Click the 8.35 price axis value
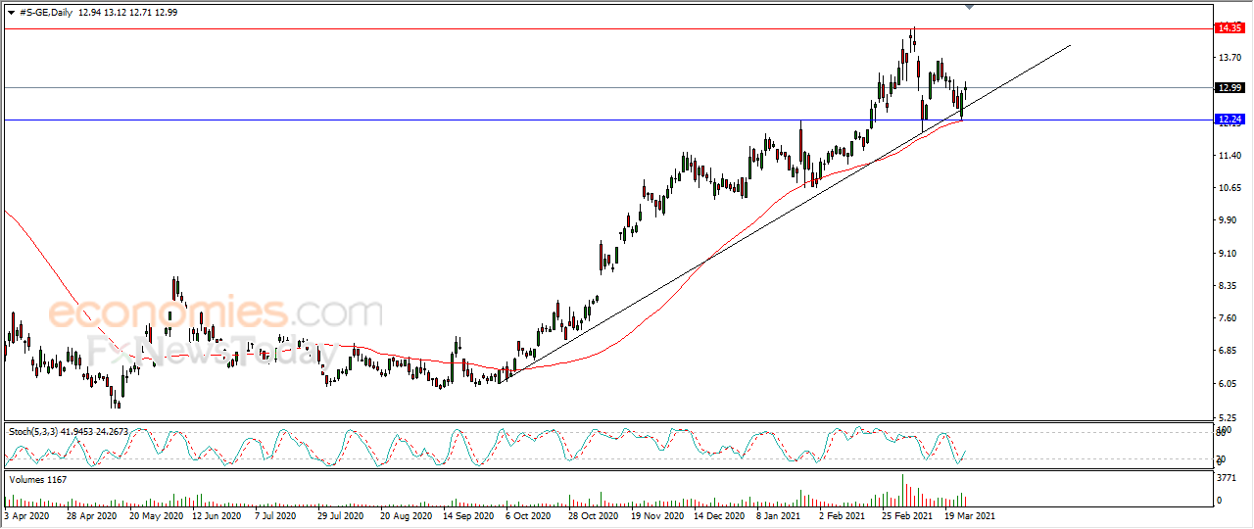Image resolution: width=1254 pixels, height=529 pixels. (1227, 286)
